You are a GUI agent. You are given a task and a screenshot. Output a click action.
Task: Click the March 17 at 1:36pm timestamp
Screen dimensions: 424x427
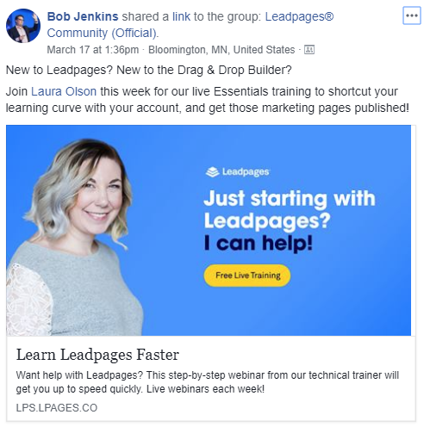(93, 50)
